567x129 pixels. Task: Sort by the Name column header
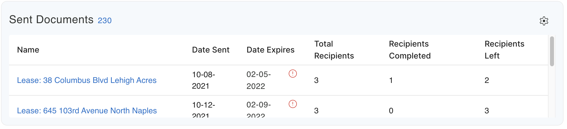pyautogui.click(x=28, y=50)
